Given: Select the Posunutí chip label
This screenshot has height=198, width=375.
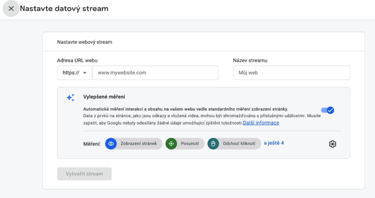Looking at the screenshot, I should pyautogui.click(x=190, y=144).
